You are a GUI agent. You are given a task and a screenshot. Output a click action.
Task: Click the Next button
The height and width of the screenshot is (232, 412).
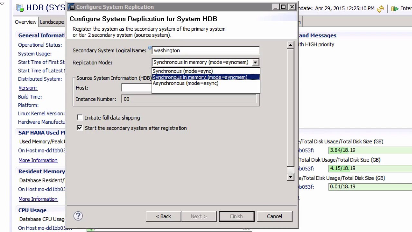point(199,216)
